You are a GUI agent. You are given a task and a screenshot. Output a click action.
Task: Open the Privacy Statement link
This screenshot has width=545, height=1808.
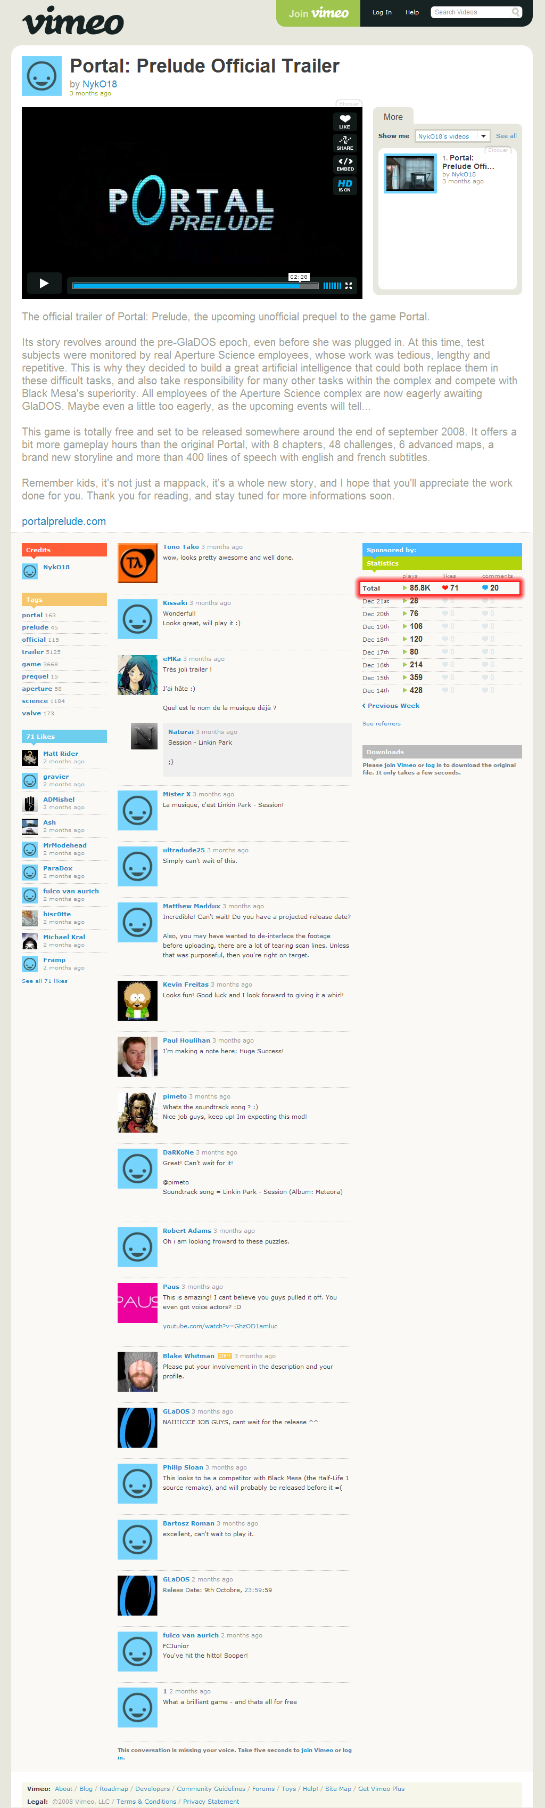(x=211, y=1802)
